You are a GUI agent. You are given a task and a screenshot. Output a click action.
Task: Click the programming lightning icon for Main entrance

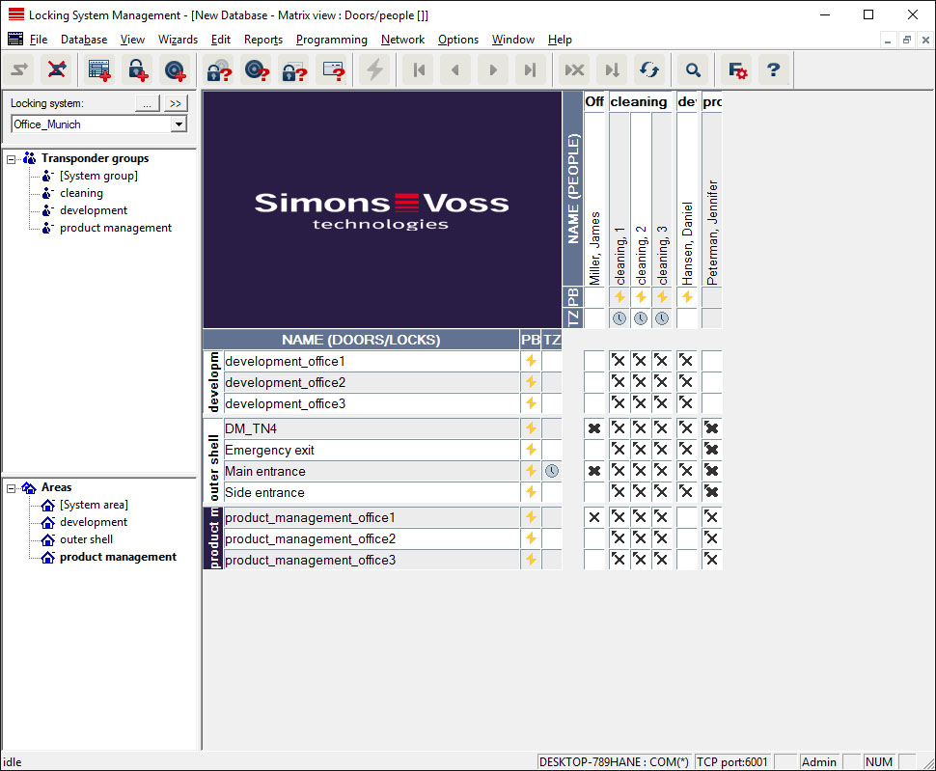530,471
